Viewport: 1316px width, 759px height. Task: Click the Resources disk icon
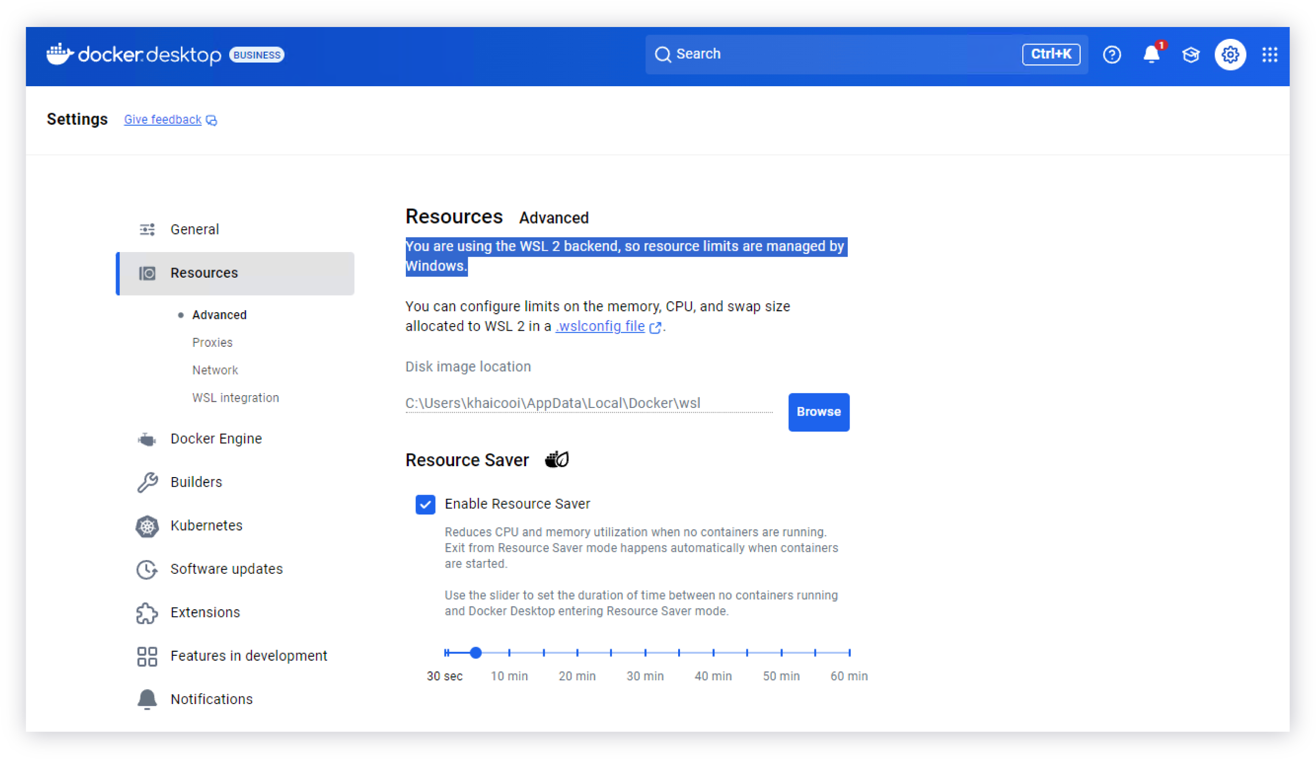[x=147, y=273]
